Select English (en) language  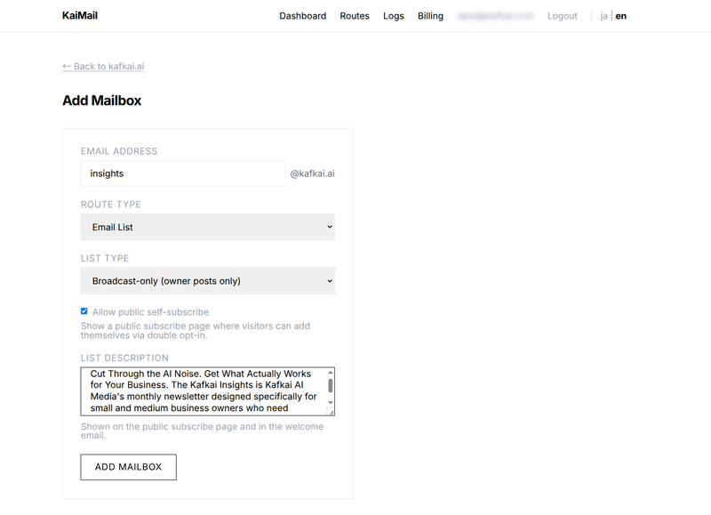(x=620, y=16)
